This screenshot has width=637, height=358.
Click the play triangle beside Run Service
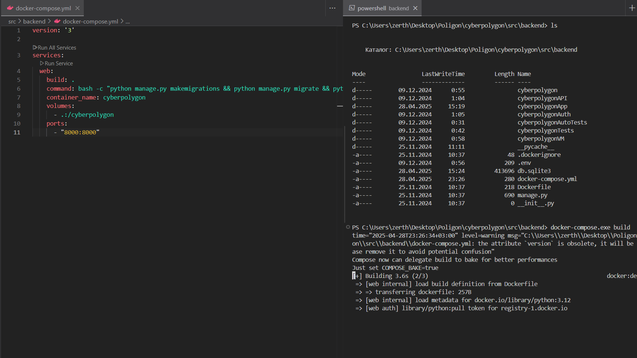tap(42, 63)
